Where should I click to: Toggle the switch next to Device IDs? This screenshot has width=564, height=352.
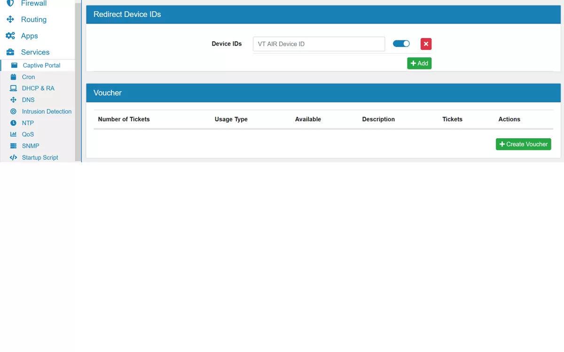401,43
